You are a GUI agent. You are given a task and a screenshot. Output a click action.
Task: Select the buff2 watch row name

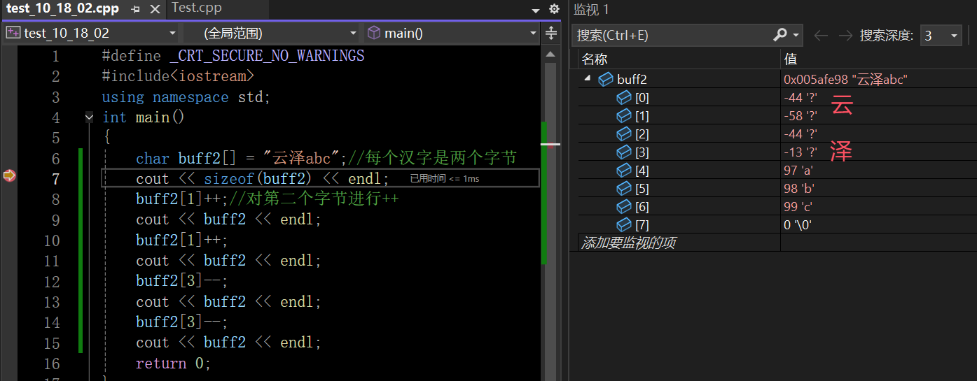[x=632, y=80]
